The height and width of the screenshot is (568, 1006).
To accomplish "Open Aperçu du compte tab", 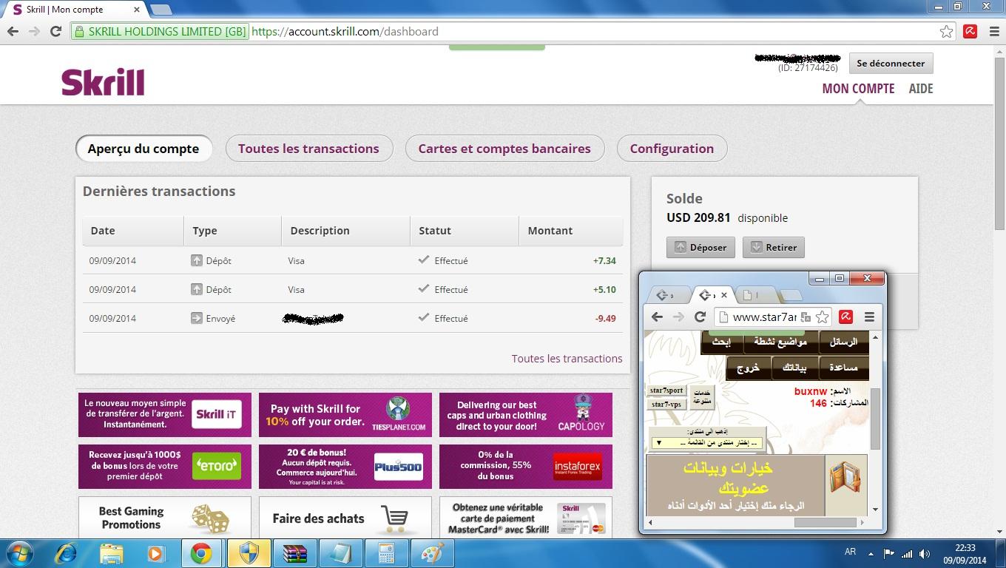I will [x=144, y=149].
